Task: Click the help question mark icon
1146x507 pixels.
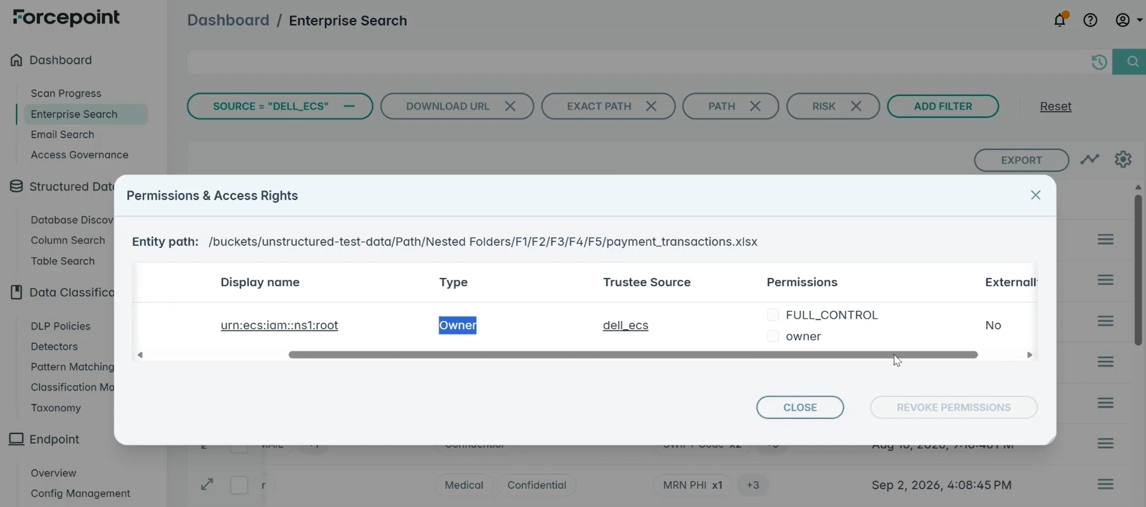Action: tap(1090, 20)
